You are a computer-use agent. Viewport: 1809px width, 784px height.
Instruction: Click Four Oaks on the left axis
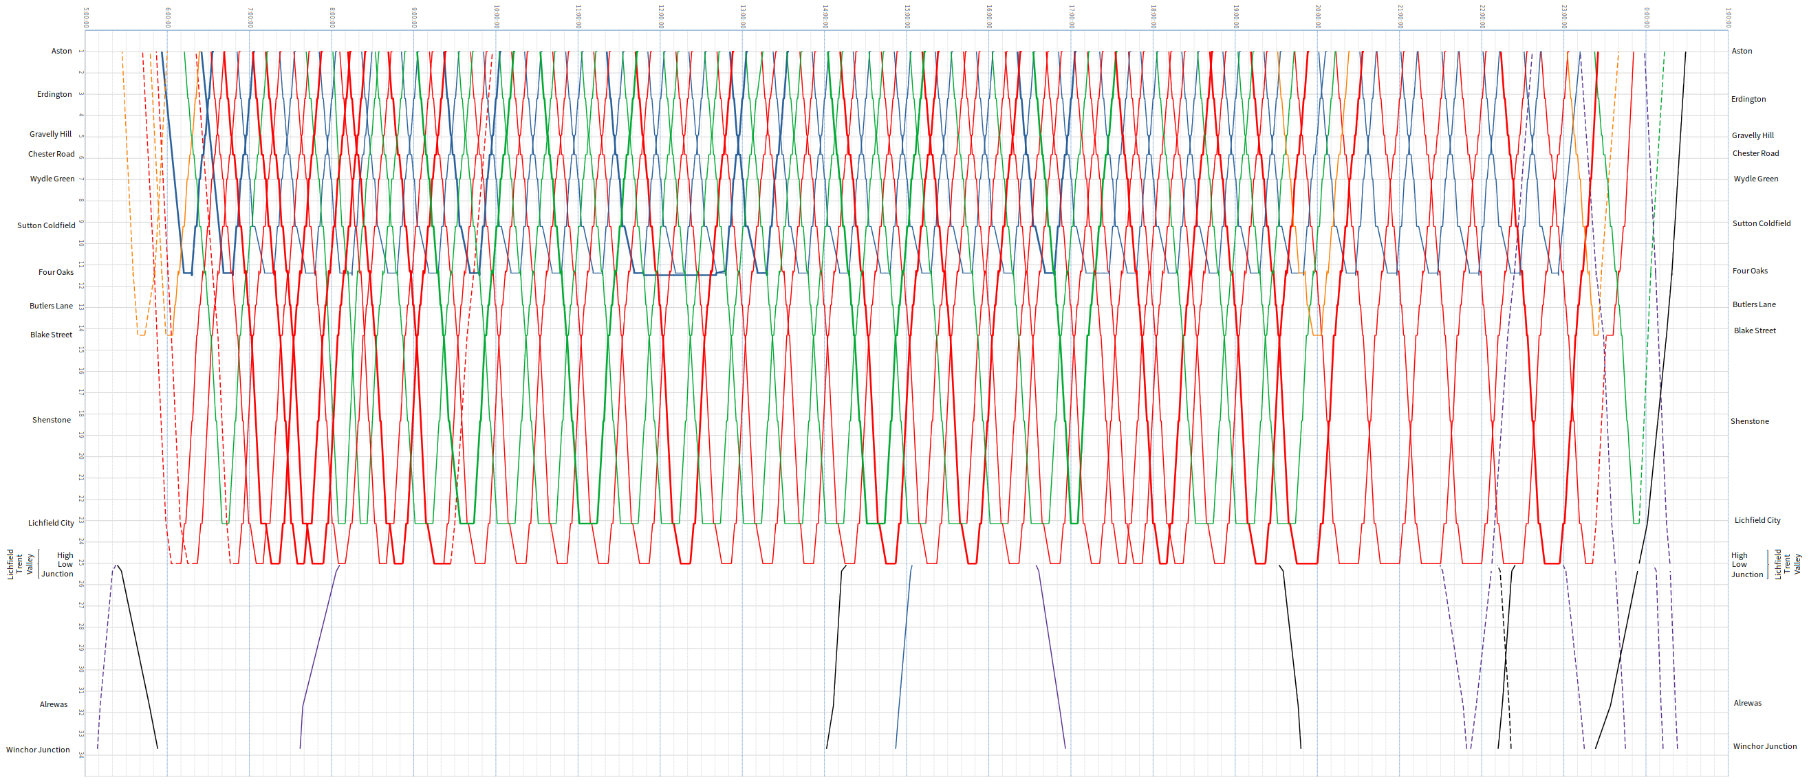point(56,272)
